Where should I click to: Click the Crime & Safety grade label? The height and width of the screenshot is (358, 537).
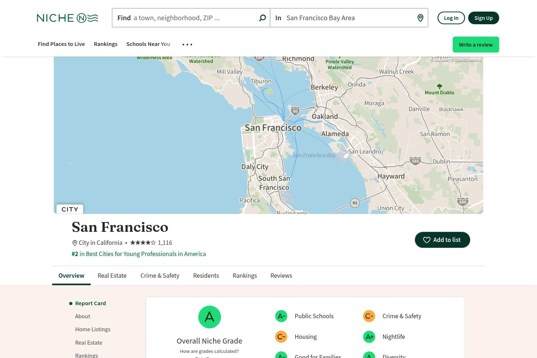(402, 316)
